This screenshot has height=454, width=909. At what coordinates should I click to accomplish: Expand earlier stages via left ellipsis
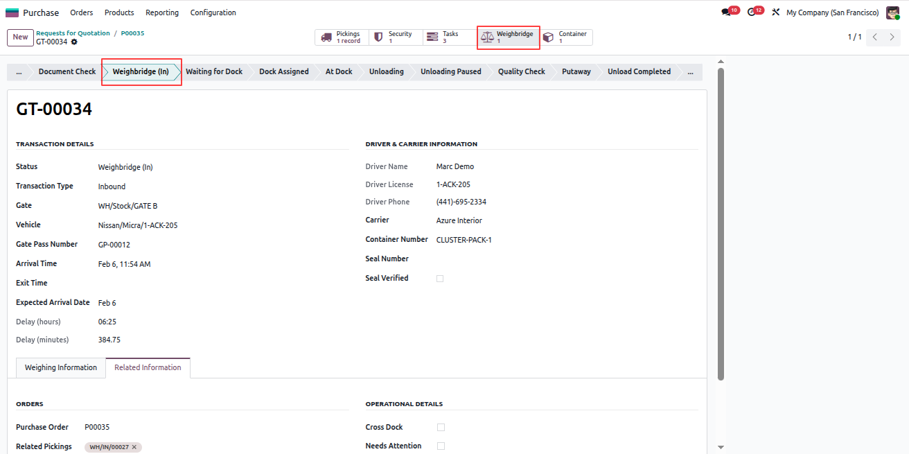coord(19,72)
